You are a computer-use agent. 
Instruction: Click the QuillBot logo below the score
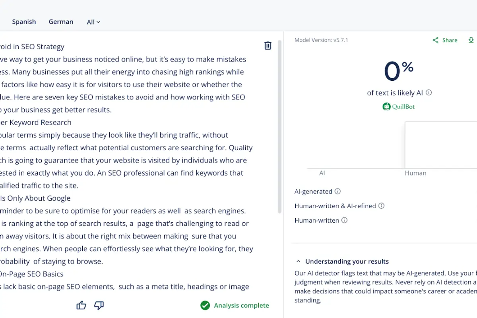click(398, 107)
